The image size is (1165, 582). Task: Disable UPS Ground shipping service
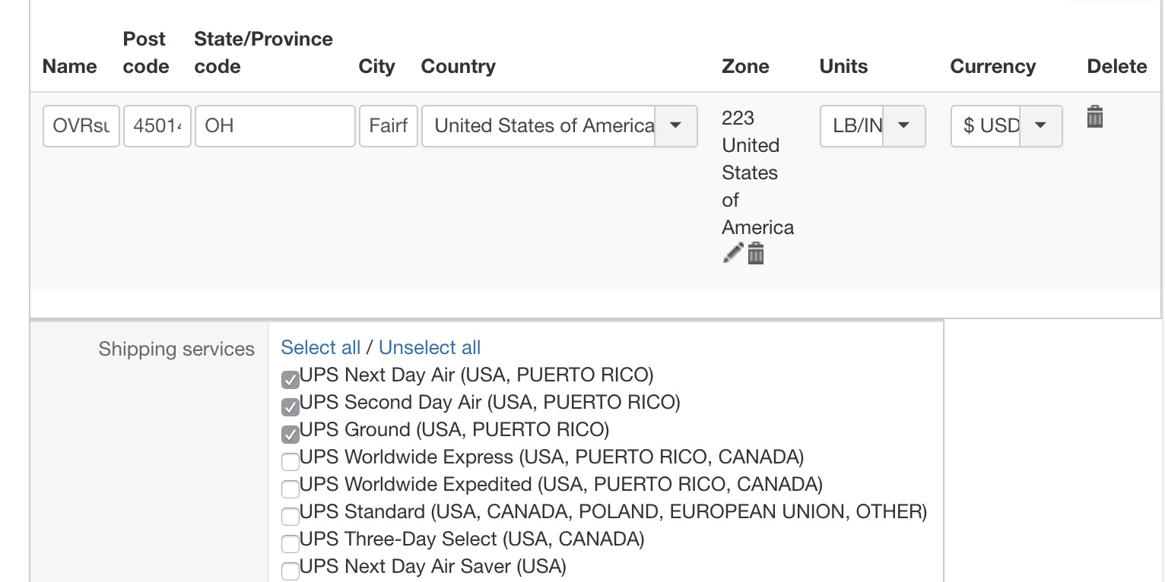point(290,434)
